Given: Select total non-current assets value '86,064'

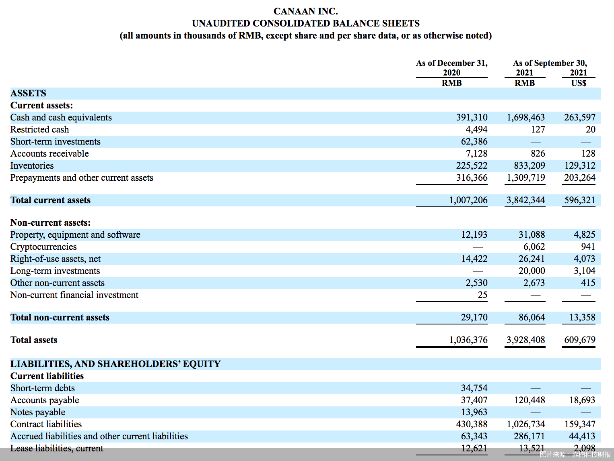Looking at the screenshot, I should 532,317.
